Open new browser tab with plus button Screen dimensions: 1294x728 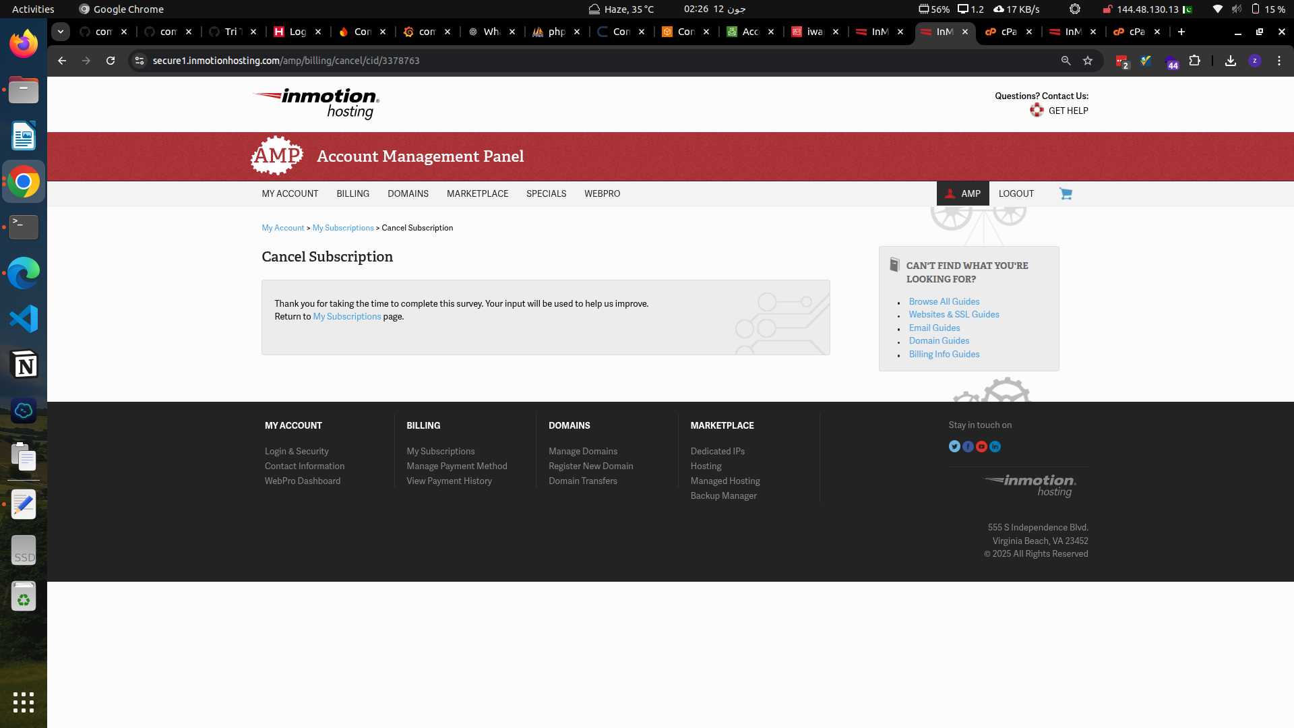[1181, 32]
